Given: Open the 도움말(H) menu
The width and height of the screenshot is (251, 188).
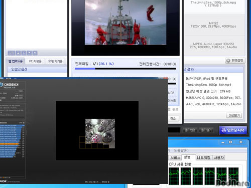Looking at the screenshot, I should point(181,150).
